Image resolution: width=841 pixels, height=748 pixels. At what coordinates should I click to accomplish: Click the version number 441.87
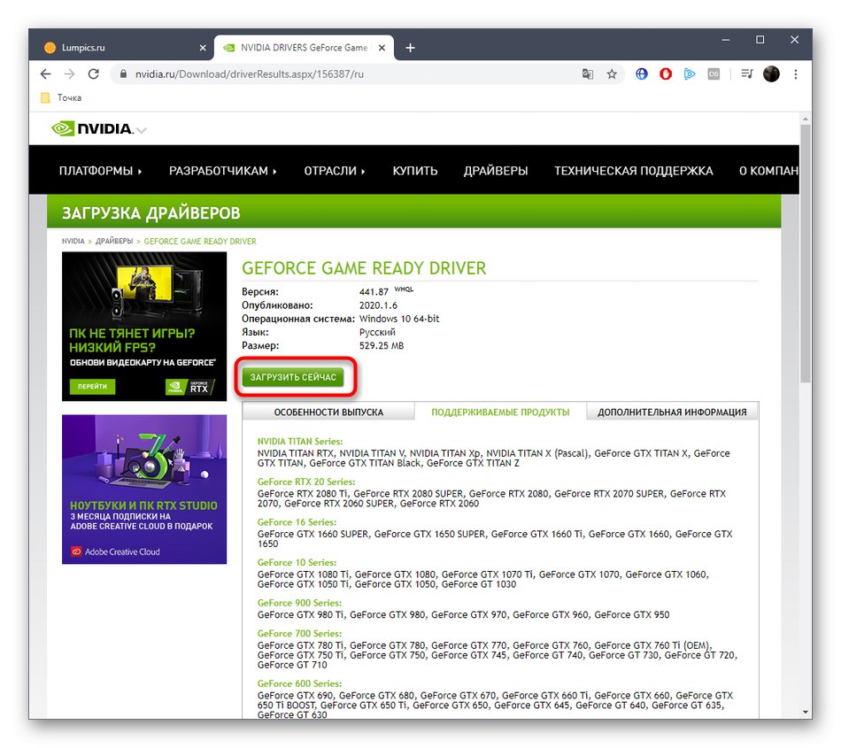pos(374,292)
